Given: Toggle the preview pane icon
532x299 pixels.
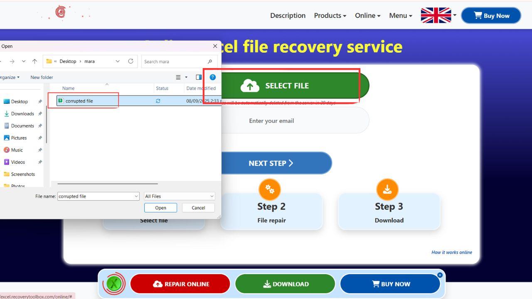Looking at the screenshot, I should pos(199,77).
